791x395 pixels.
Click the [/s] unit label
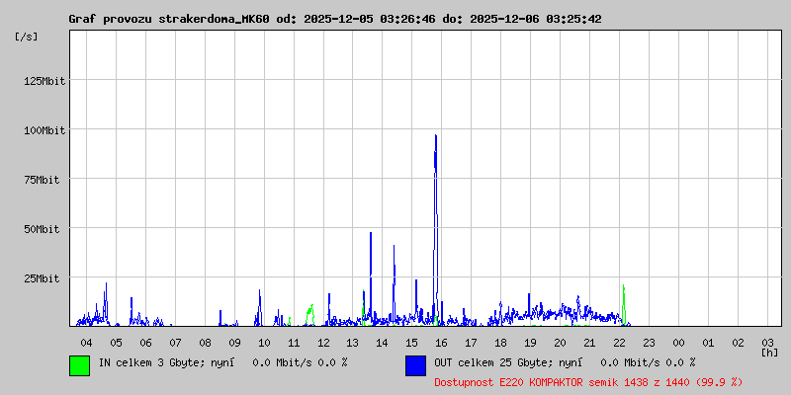coord(27,37)
